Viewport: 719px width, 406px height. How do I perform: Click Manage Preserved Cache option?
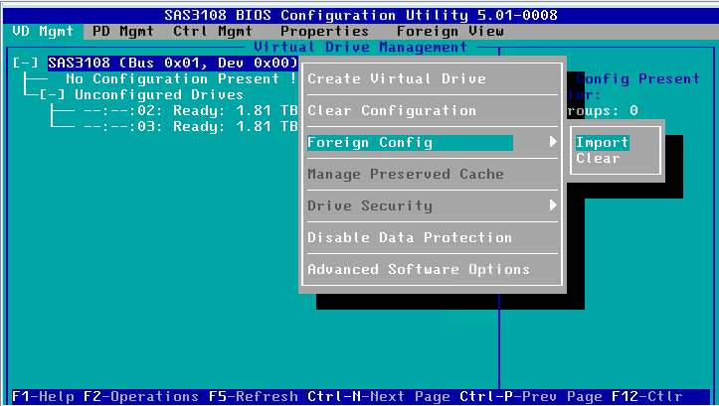coord(405,174)
